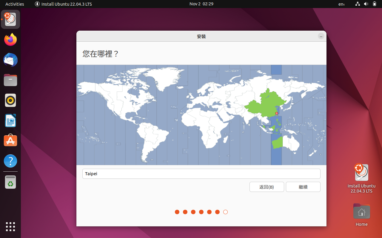Open the Help question mark icon
This screenshot has width=382, height=238.
point(10,161)
